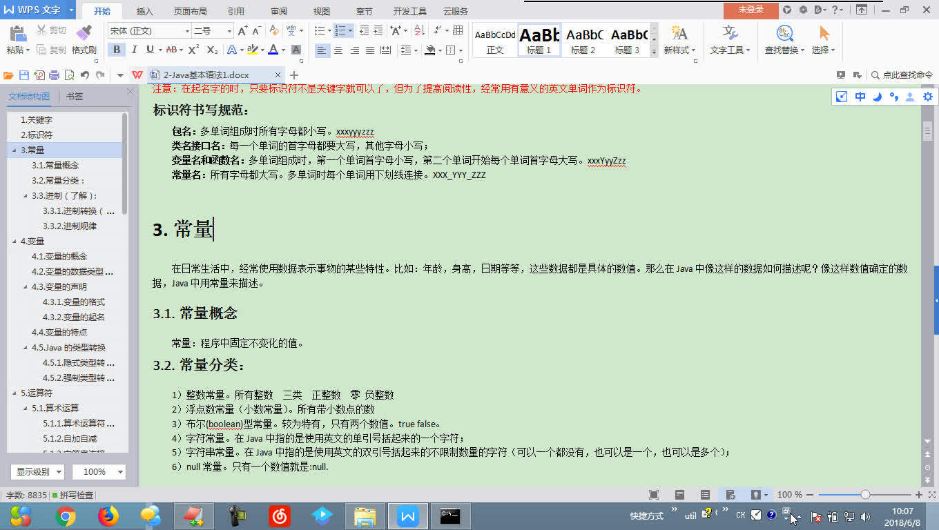Apply the 正文 style

pyautogui.click(x=495, y=41)
